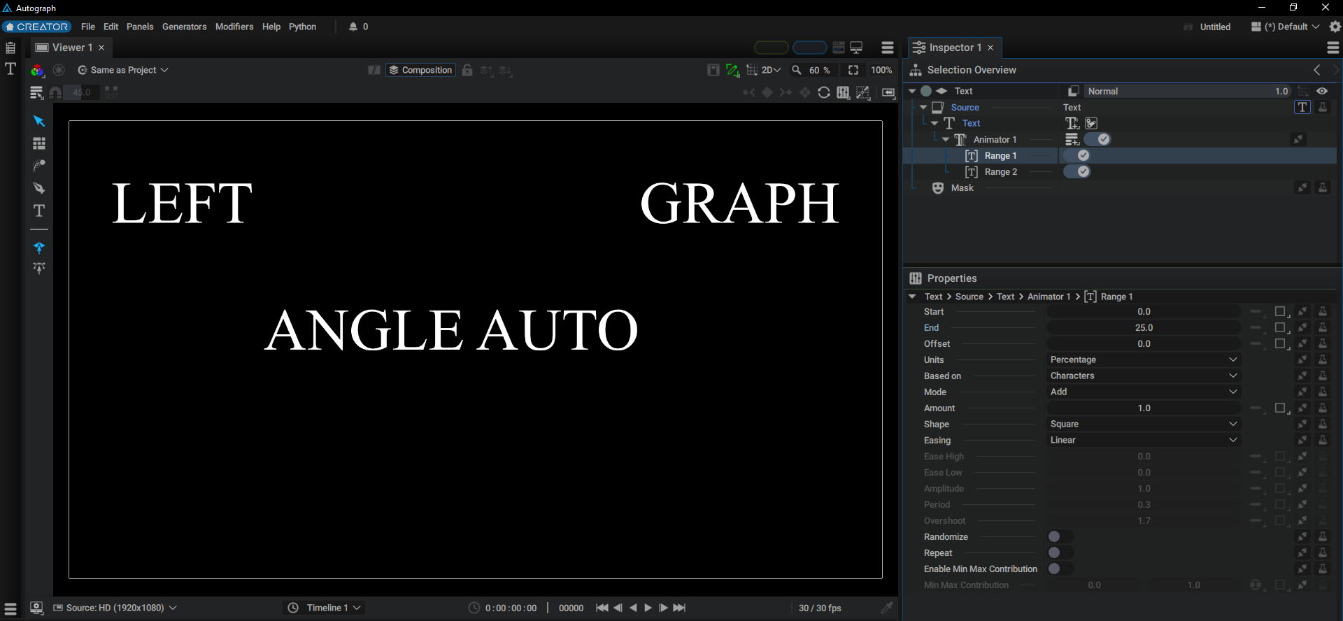The height and width of the screenshot is (621, 1343).
Task: Click the zoom magnifier icon
Action: [796, 70]
